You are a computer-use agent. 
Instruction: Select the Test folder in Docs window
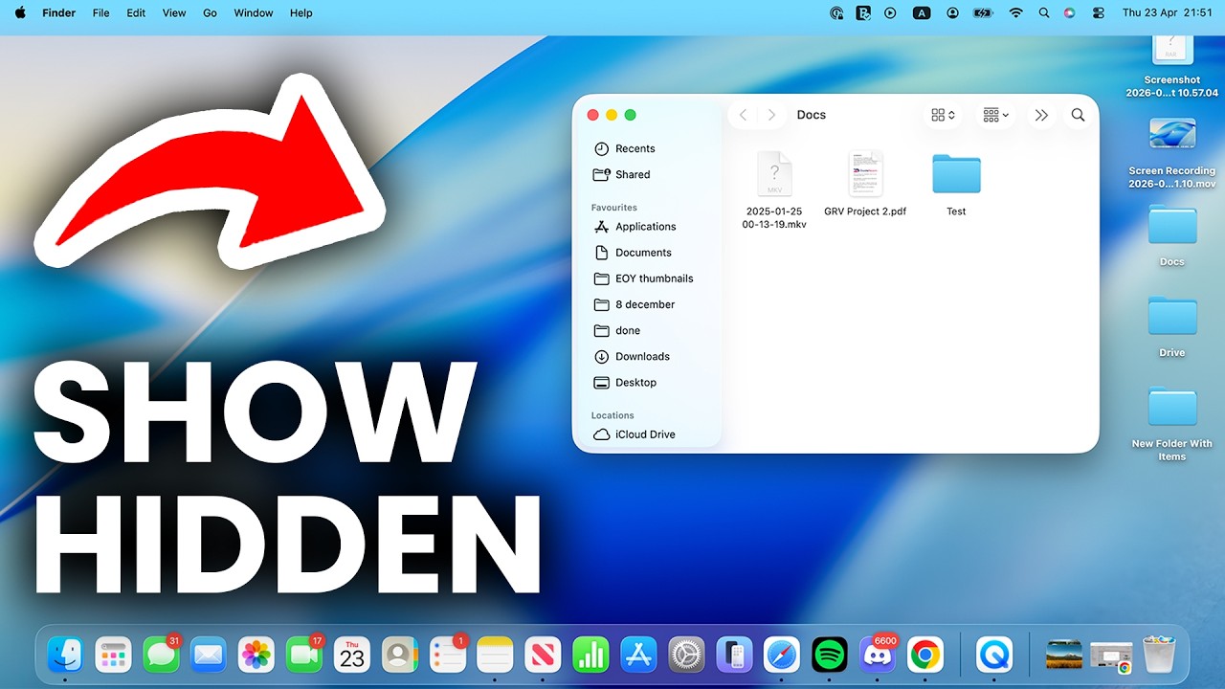pos(956,184)
